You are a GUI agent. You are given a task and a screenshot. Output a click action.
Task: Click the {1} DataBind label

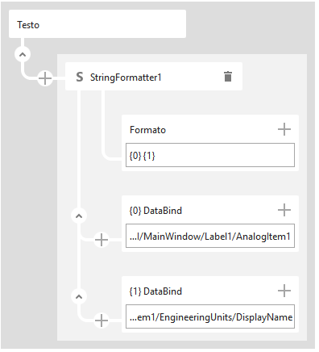click(155, 291)
